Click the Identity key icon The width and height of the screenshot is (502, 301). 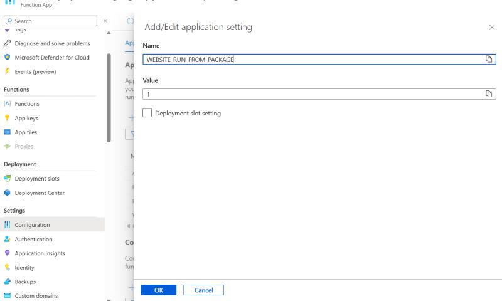coord(7,267)
